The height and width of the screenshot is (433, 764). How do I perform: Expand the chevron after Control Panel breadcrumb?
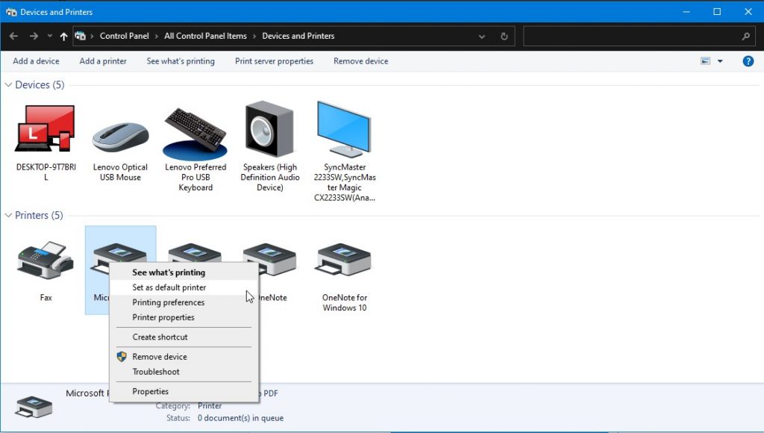(x=157, y=36)
